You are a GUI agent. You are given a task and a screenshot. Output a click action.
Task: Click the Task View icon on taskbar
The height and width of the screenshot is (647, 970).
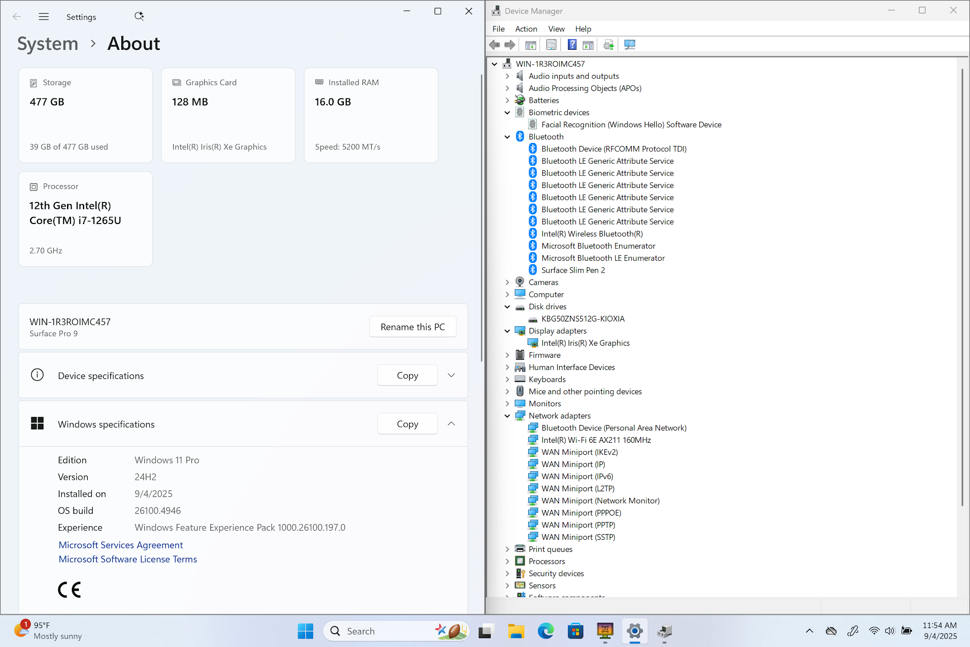485,631
